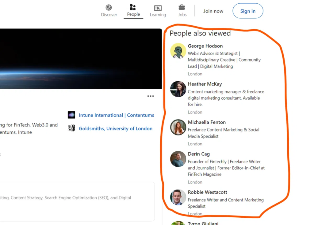Select Michaella Fenton's profile thumbnail
Image resolution: width=314 pixels, height=225 pixels.
[x=178, y=127]
